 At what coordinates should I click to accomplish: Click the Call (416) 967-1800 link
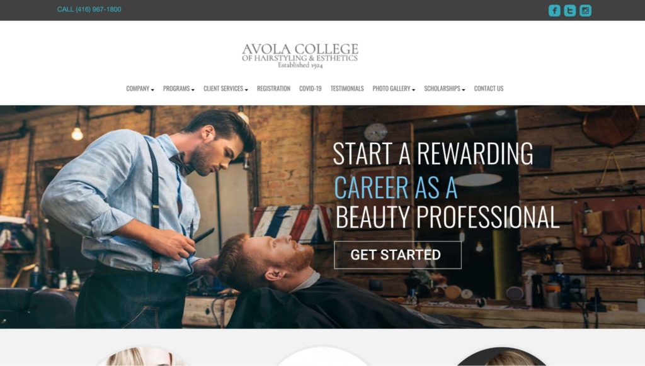(89, 9)
